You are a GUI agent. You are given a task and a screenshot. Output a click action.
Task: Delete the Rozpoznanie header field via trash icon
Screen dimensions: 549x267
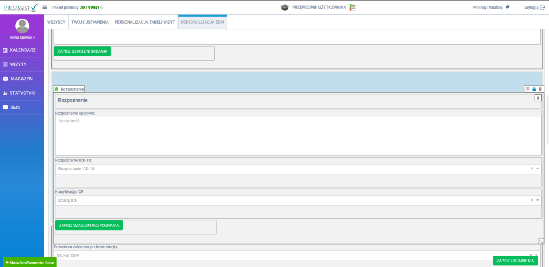[538, 98]
